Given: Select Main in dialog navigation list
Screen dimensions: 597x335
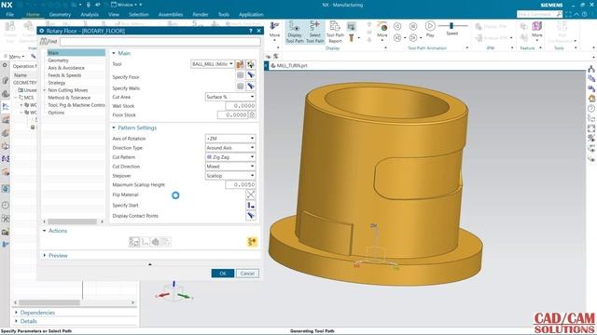Looking at the screenshot, I should pos(76,53).
